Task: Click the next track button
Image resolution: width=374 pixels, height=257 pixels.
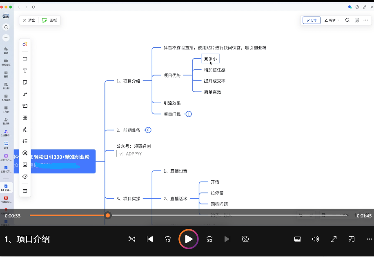Action: pos(227,239)
